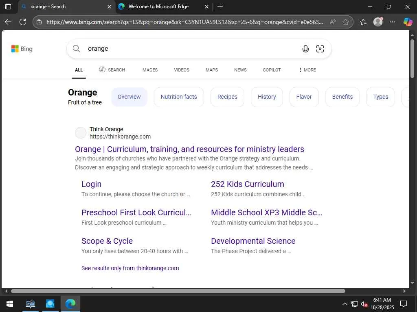Show hidden system tray icons chevron

coord(345,304)
